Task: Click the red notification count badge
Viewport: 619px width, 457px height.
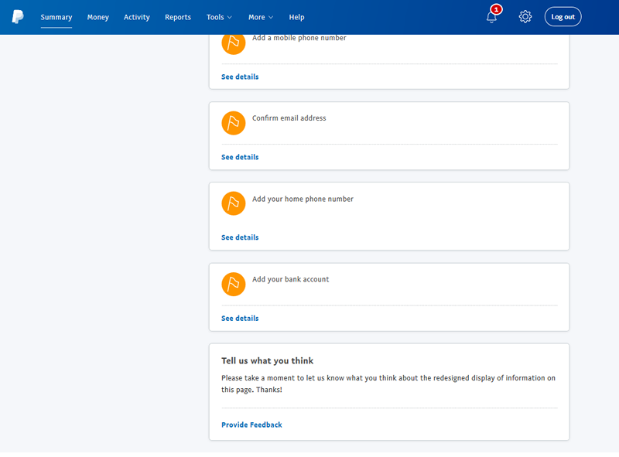Action: tap(496, 9)
